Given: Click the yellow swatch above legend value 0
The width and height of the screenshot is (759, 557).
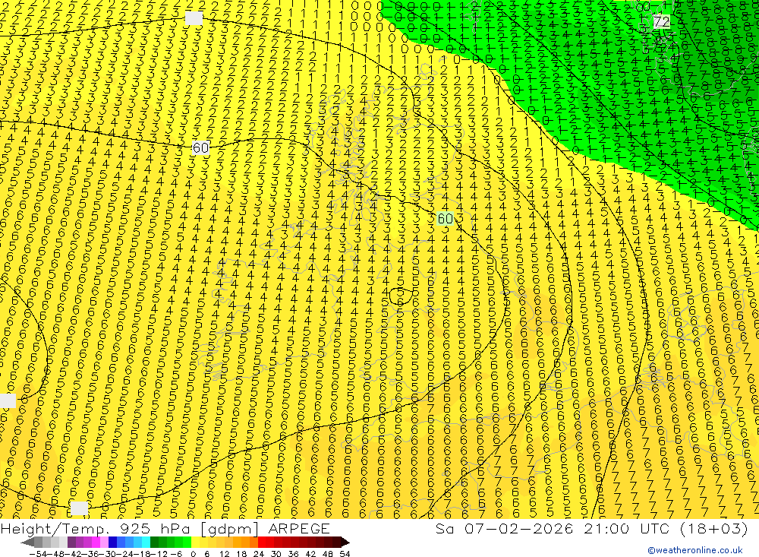Looking at the screenshot, I should (196, 542).
